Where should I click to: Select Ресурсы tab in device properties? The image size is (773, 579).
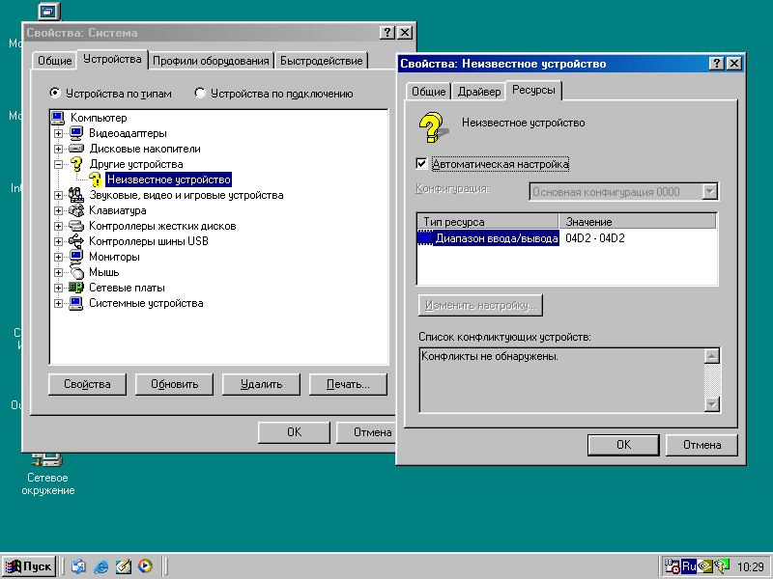pos(533,90)
